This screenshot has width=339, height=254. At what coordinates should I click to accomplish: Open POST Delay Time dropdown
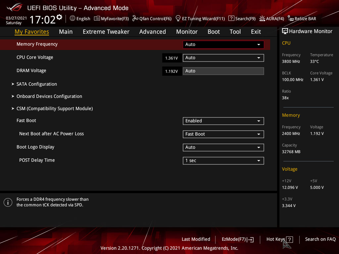pos(223,161)
